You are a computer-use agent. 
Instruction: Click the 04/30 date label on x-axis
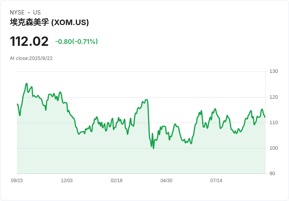(x=166, y=181)
